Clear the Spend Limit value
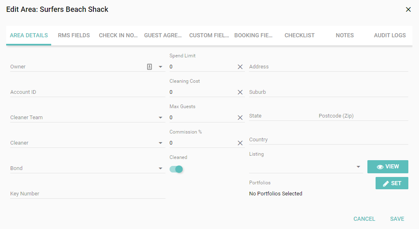419x229 pixels. tap(240, 67)
